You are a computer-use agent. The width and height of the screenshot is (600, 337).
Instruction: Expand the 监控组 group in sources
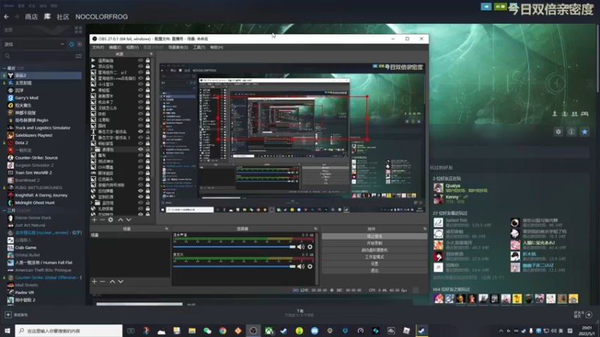(91, 202)
